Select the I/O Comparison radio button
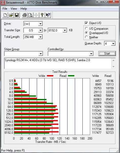Viewport: 120px width, 153px height. click(86, 28)
